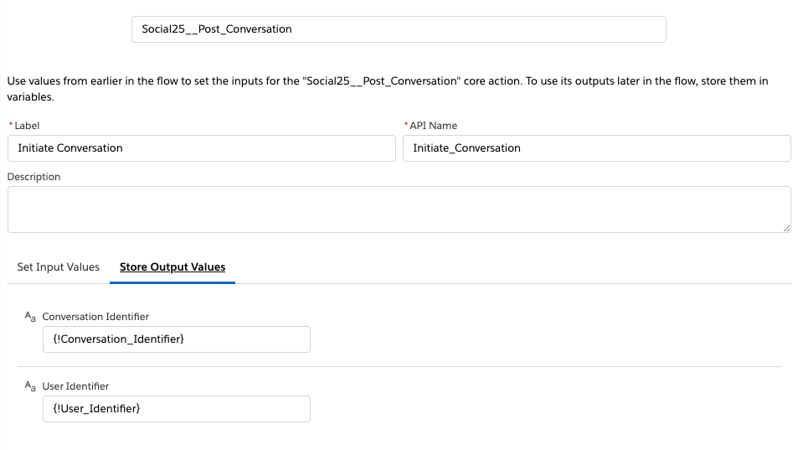
Task: Switch to the Set Input Values tab
Action: point(59,267)
